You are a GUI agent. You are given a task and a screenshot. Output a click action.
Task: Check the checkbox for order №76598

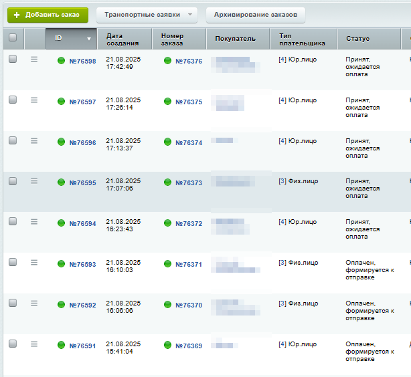[13, 59]
